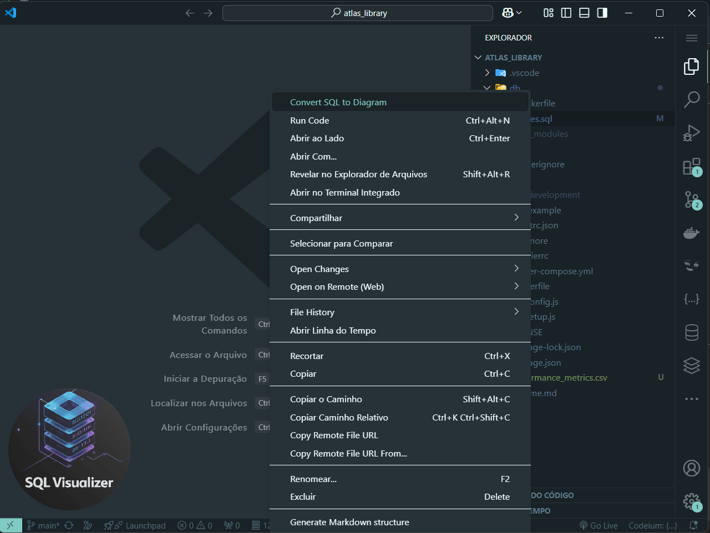The width and height of the screenshot is (710, 533).
Task: Toggle the bottom panel layout button
Action: (584, 13)
